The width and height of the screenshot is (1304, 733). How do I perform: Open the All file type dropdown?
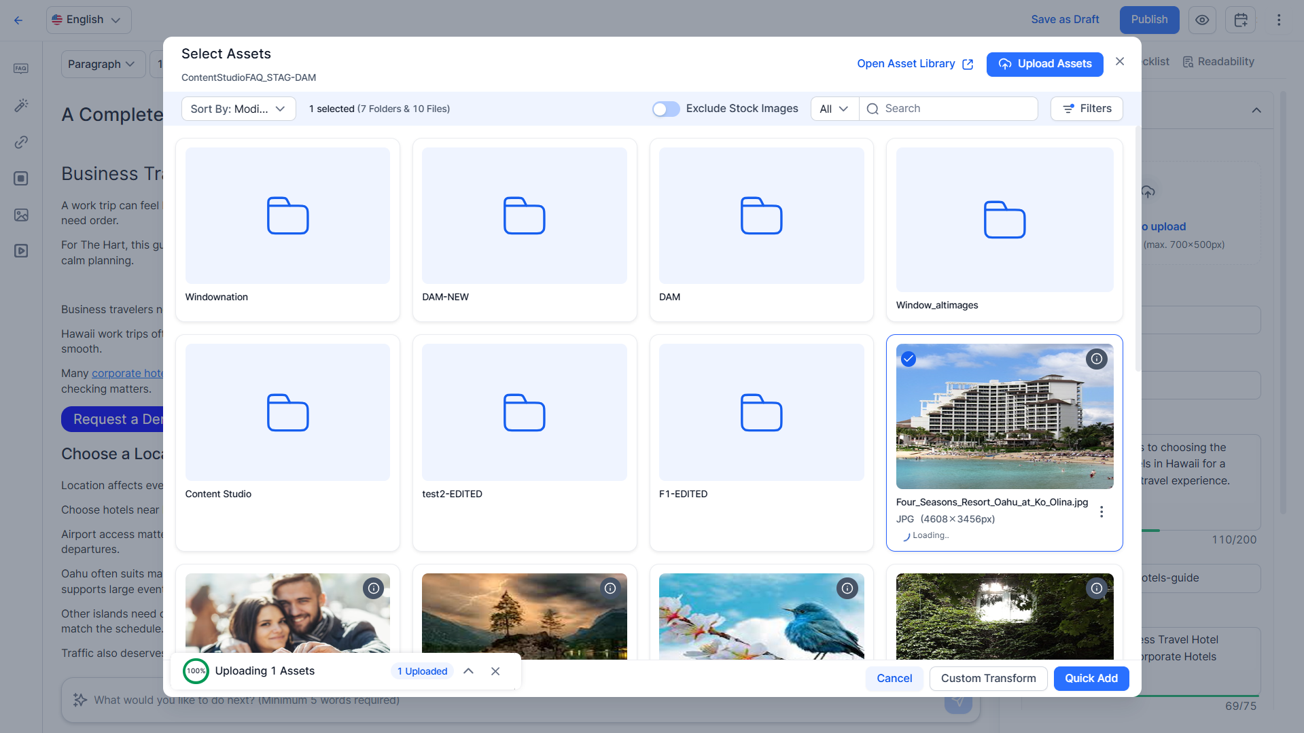pyautogui.click(x=834, y=109)
